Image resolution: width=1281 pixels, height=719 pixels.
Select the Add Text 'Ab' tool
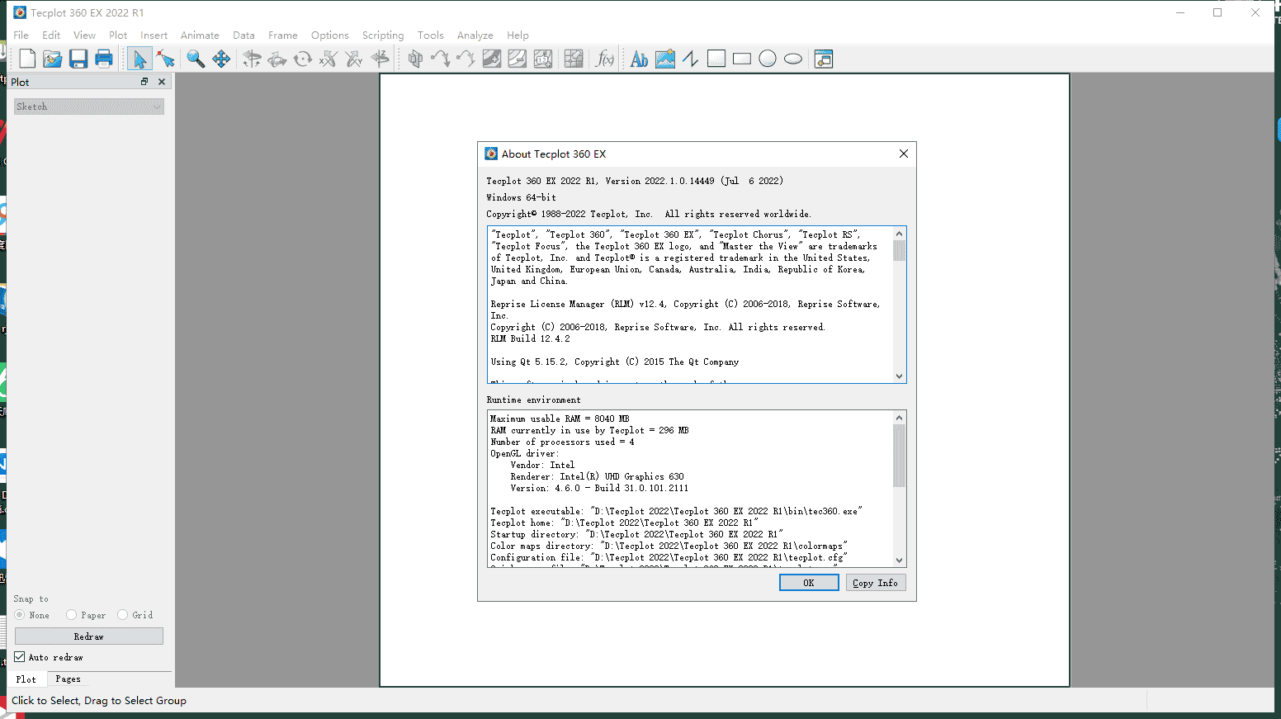pos(639,59)
